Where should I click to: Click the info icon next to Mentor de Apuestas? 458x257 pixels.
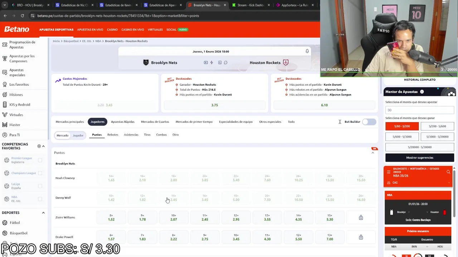422,92
